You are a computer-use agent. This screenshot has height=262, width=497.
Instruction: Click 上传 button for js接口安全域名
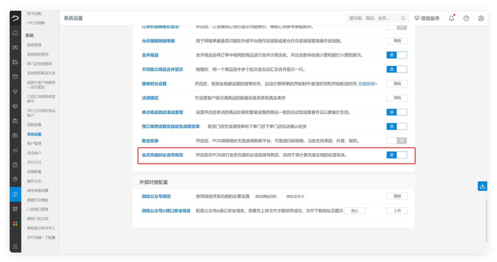point(397,211)
